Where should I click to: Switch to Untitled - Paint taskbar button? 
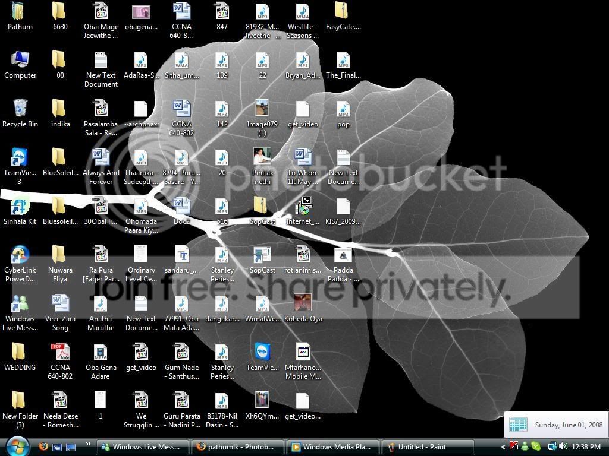point(428,447)
